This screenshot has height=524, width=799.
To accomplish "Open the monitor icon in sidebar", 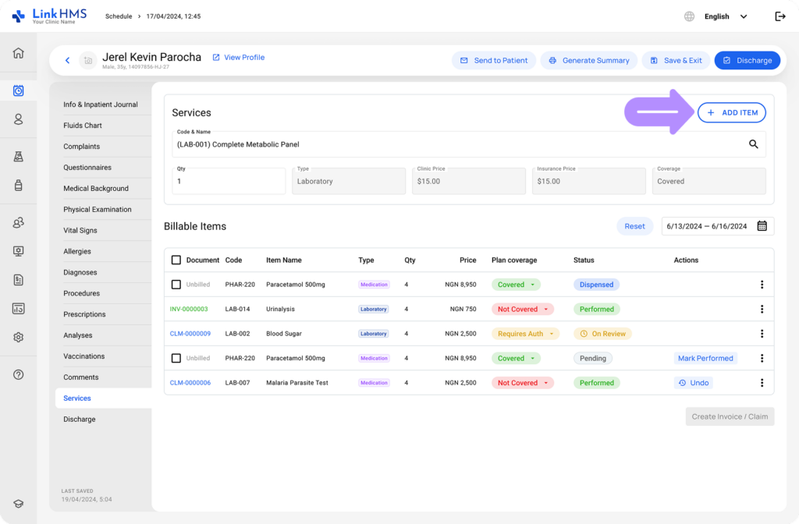I will (19, 251).
